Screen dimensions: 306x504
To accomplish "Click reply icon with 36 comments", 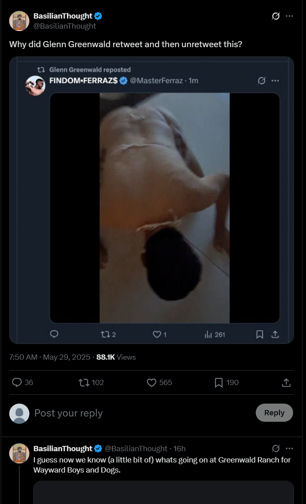I will pos(23,382).
